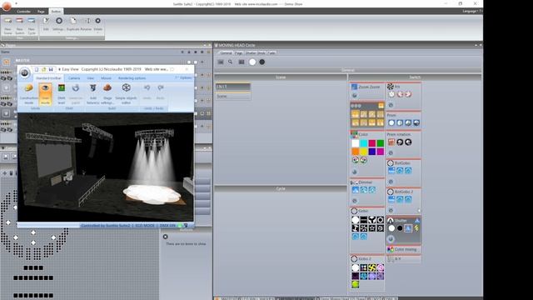Select Shutter lightning strobe icon
The width and height of the screenshot is (533, 300).
[x=416, y=228]
